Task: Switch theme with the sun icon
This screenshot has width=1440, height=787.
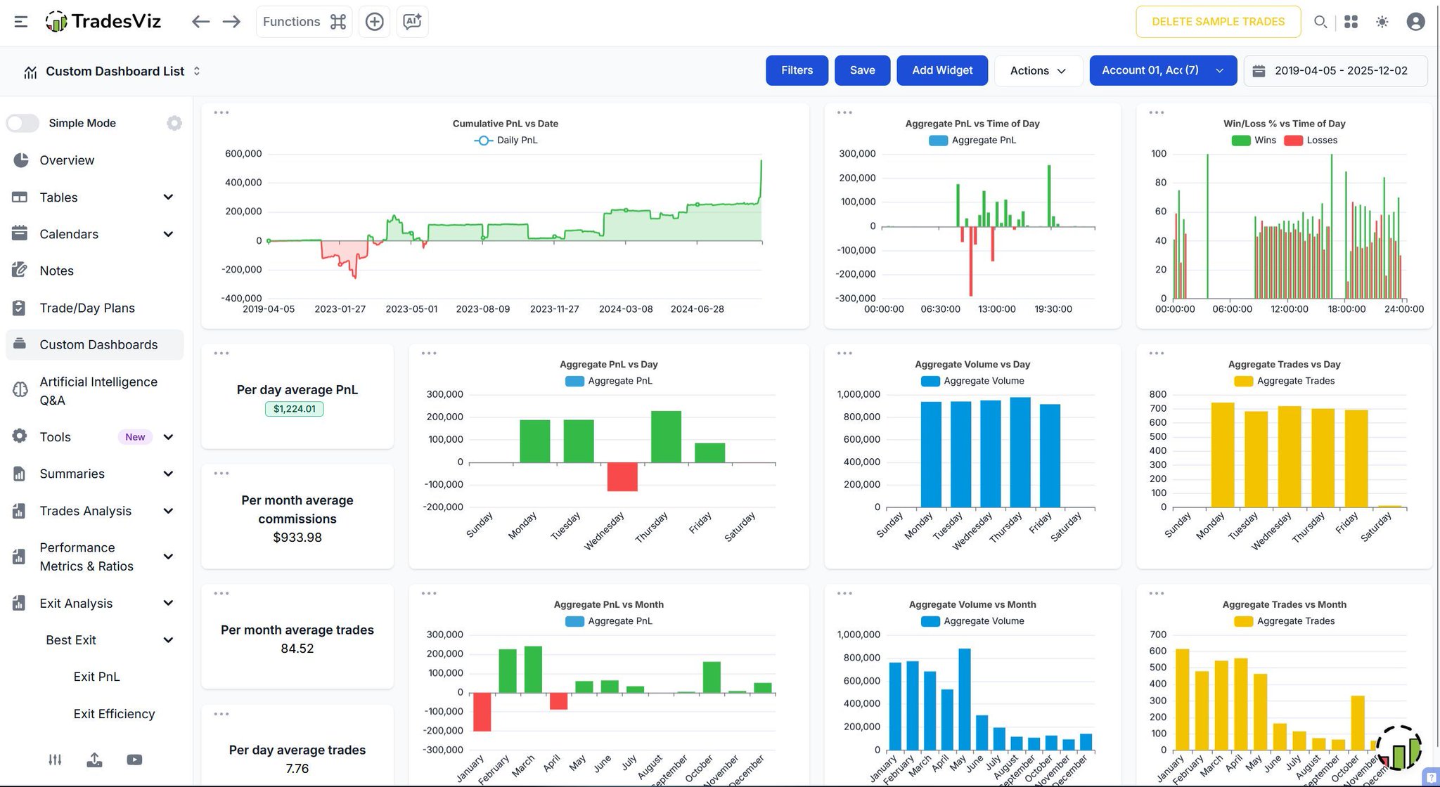Action: [x=1382, y=22]
